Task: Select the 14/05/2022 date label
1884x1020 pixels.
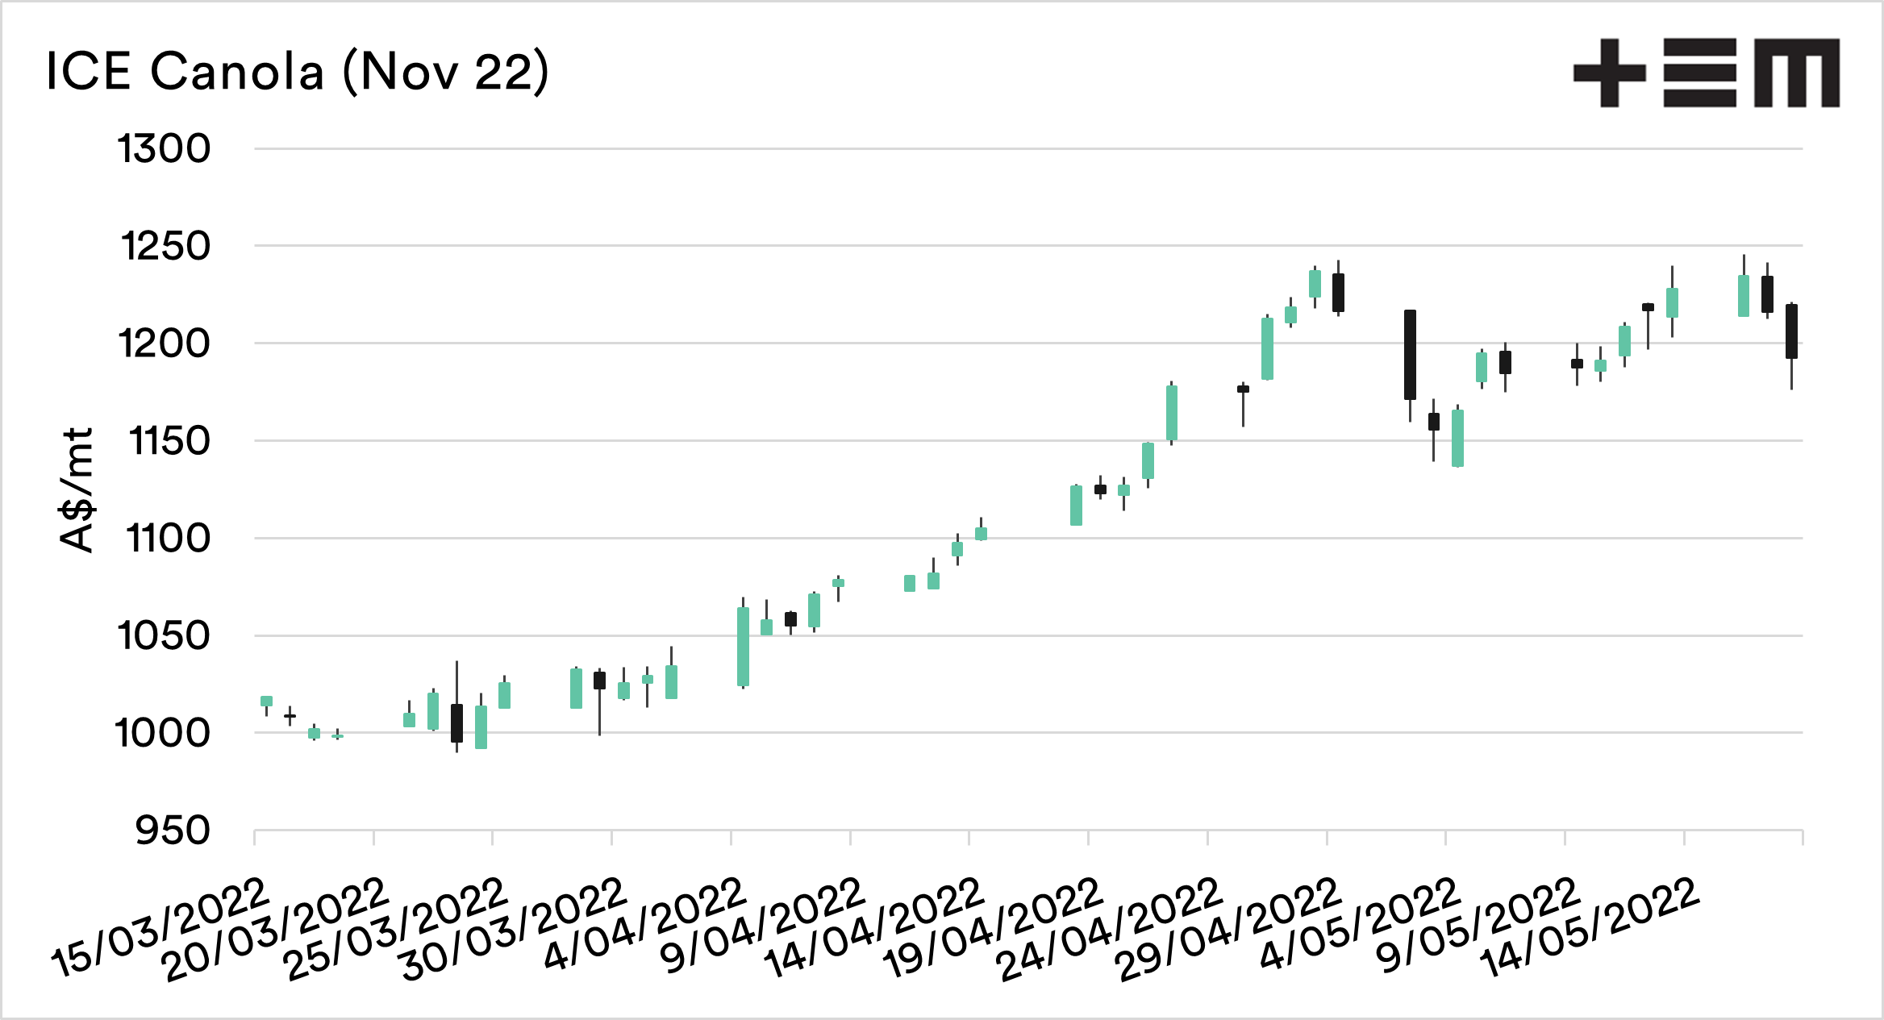Action: pos(1591,927)
